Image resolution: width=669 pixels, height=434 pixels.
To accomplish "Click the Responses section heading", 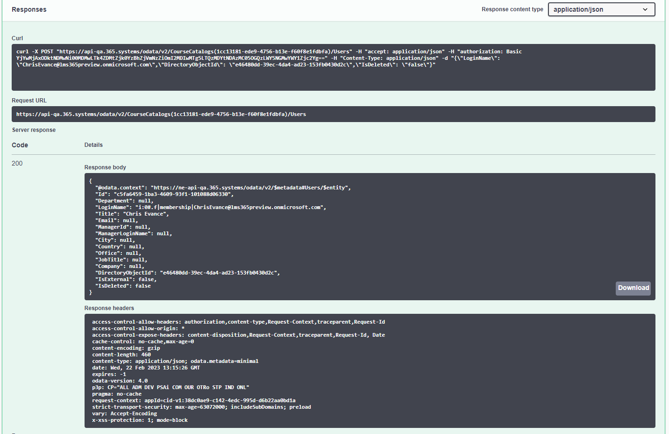I will pos(29,9).
